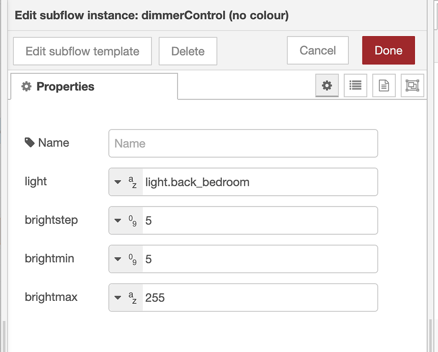Viewport: 438px width, 352px height.
Task: Click the Done button to save changes
Action: (x=388, y=50)
